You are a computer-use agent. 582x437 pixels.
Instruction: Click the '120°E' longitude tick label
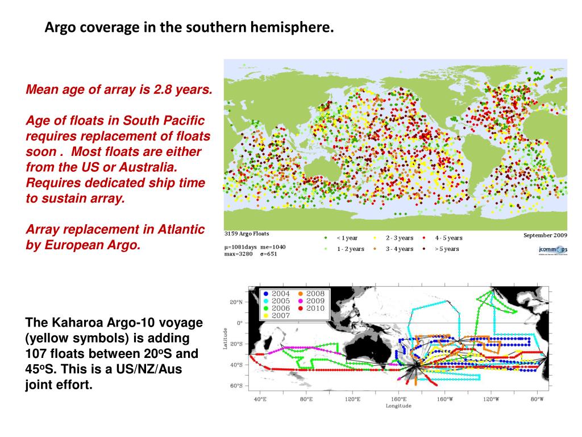[352, 399]
